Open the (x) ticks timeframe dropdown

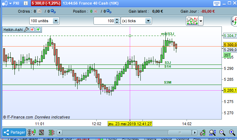pos(136,21)
